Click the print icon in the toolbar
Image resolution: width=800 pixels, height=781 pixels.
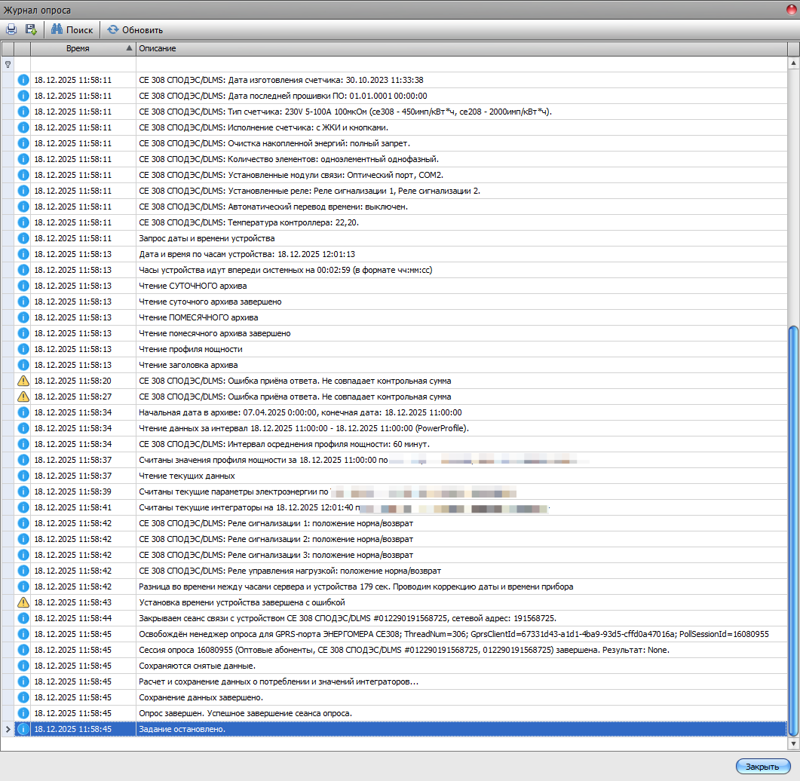point(11,29)
